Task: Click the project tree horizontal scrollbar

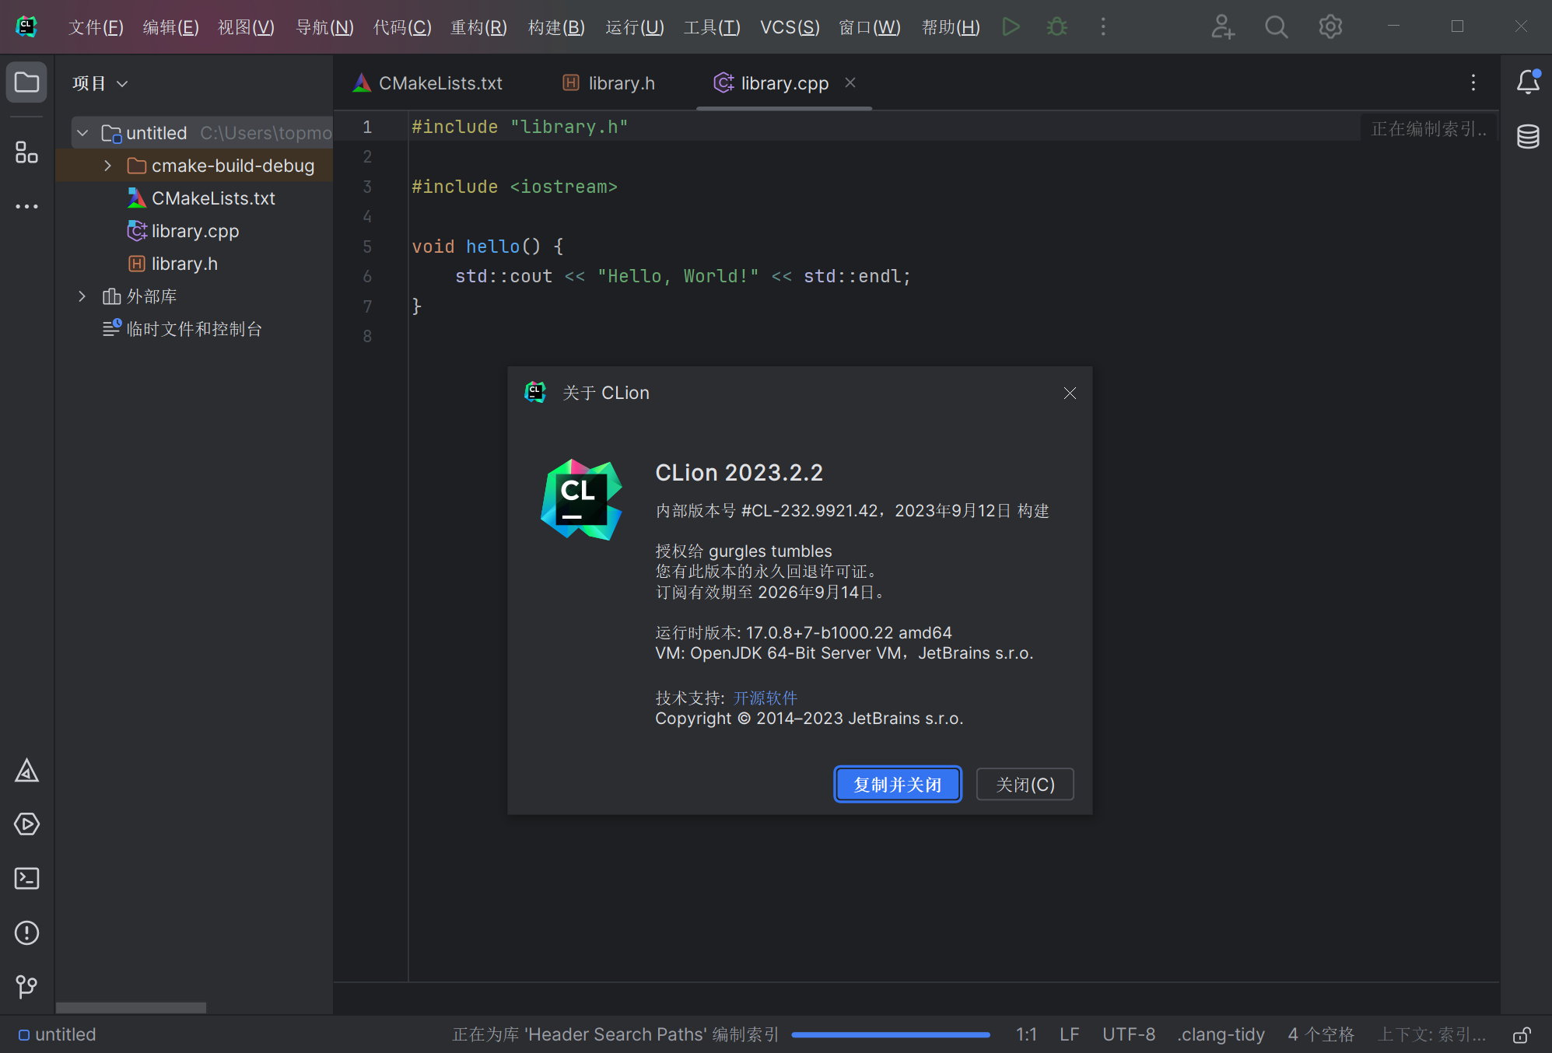Action: pos(131,1008)
